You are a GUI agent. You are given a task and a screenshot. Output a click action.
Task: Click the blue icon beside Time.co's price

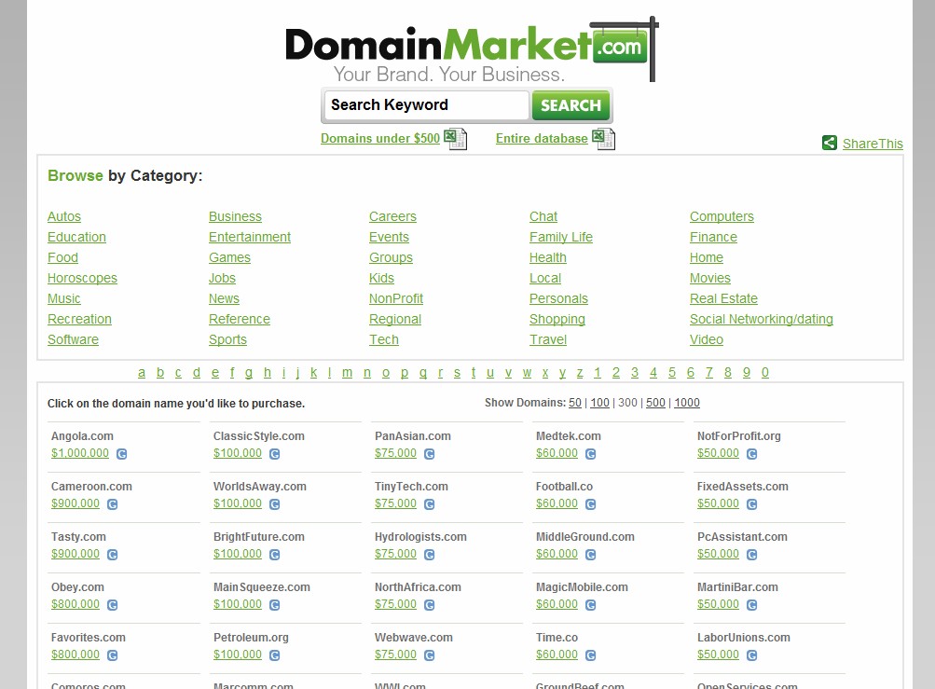click(590, 655)
